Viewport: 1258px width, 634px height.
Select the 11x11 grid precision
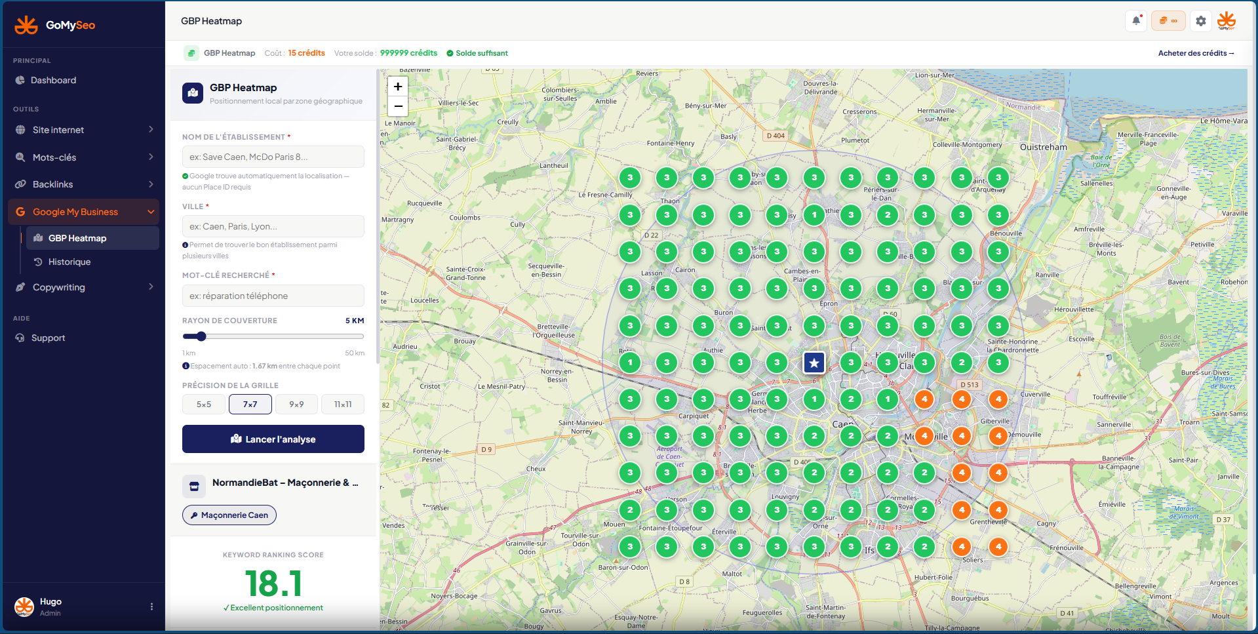343,405
